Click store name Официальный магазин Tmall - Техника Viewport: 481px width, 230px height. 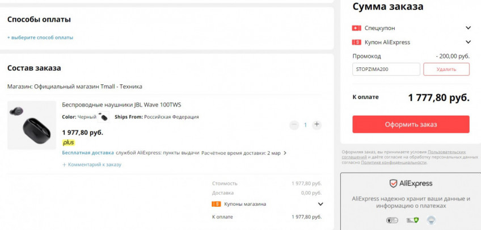(x=88, y=87)
